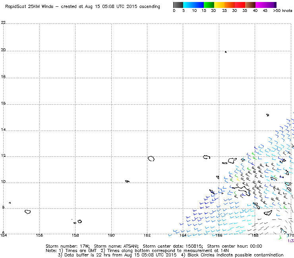Click the 'Storm name: ATSANI;' text

pyautogui.click(x=116, y=246)
